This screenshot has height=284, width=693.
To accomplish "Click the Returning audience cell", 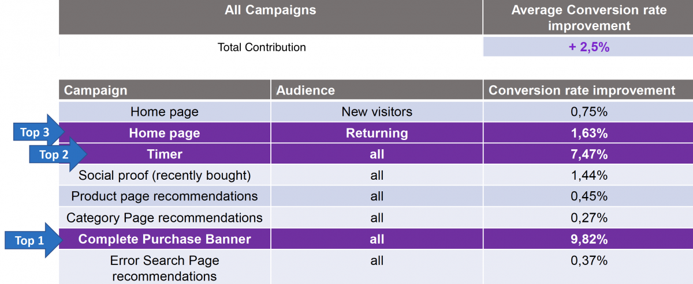I will tap(377, 133).
